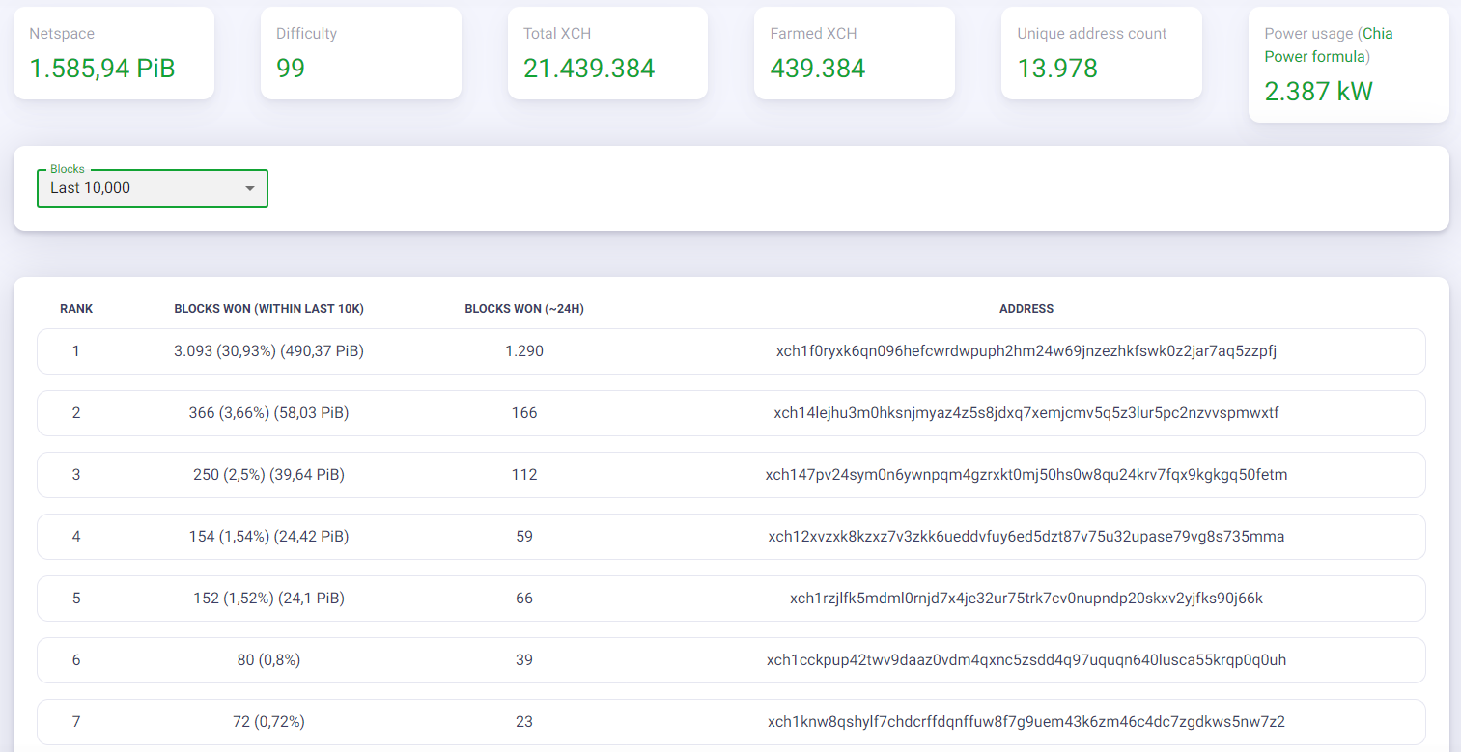Open rank 2 address starting xch14lejhu3
Screen dimensions: 1461x752
(1026, 413)
